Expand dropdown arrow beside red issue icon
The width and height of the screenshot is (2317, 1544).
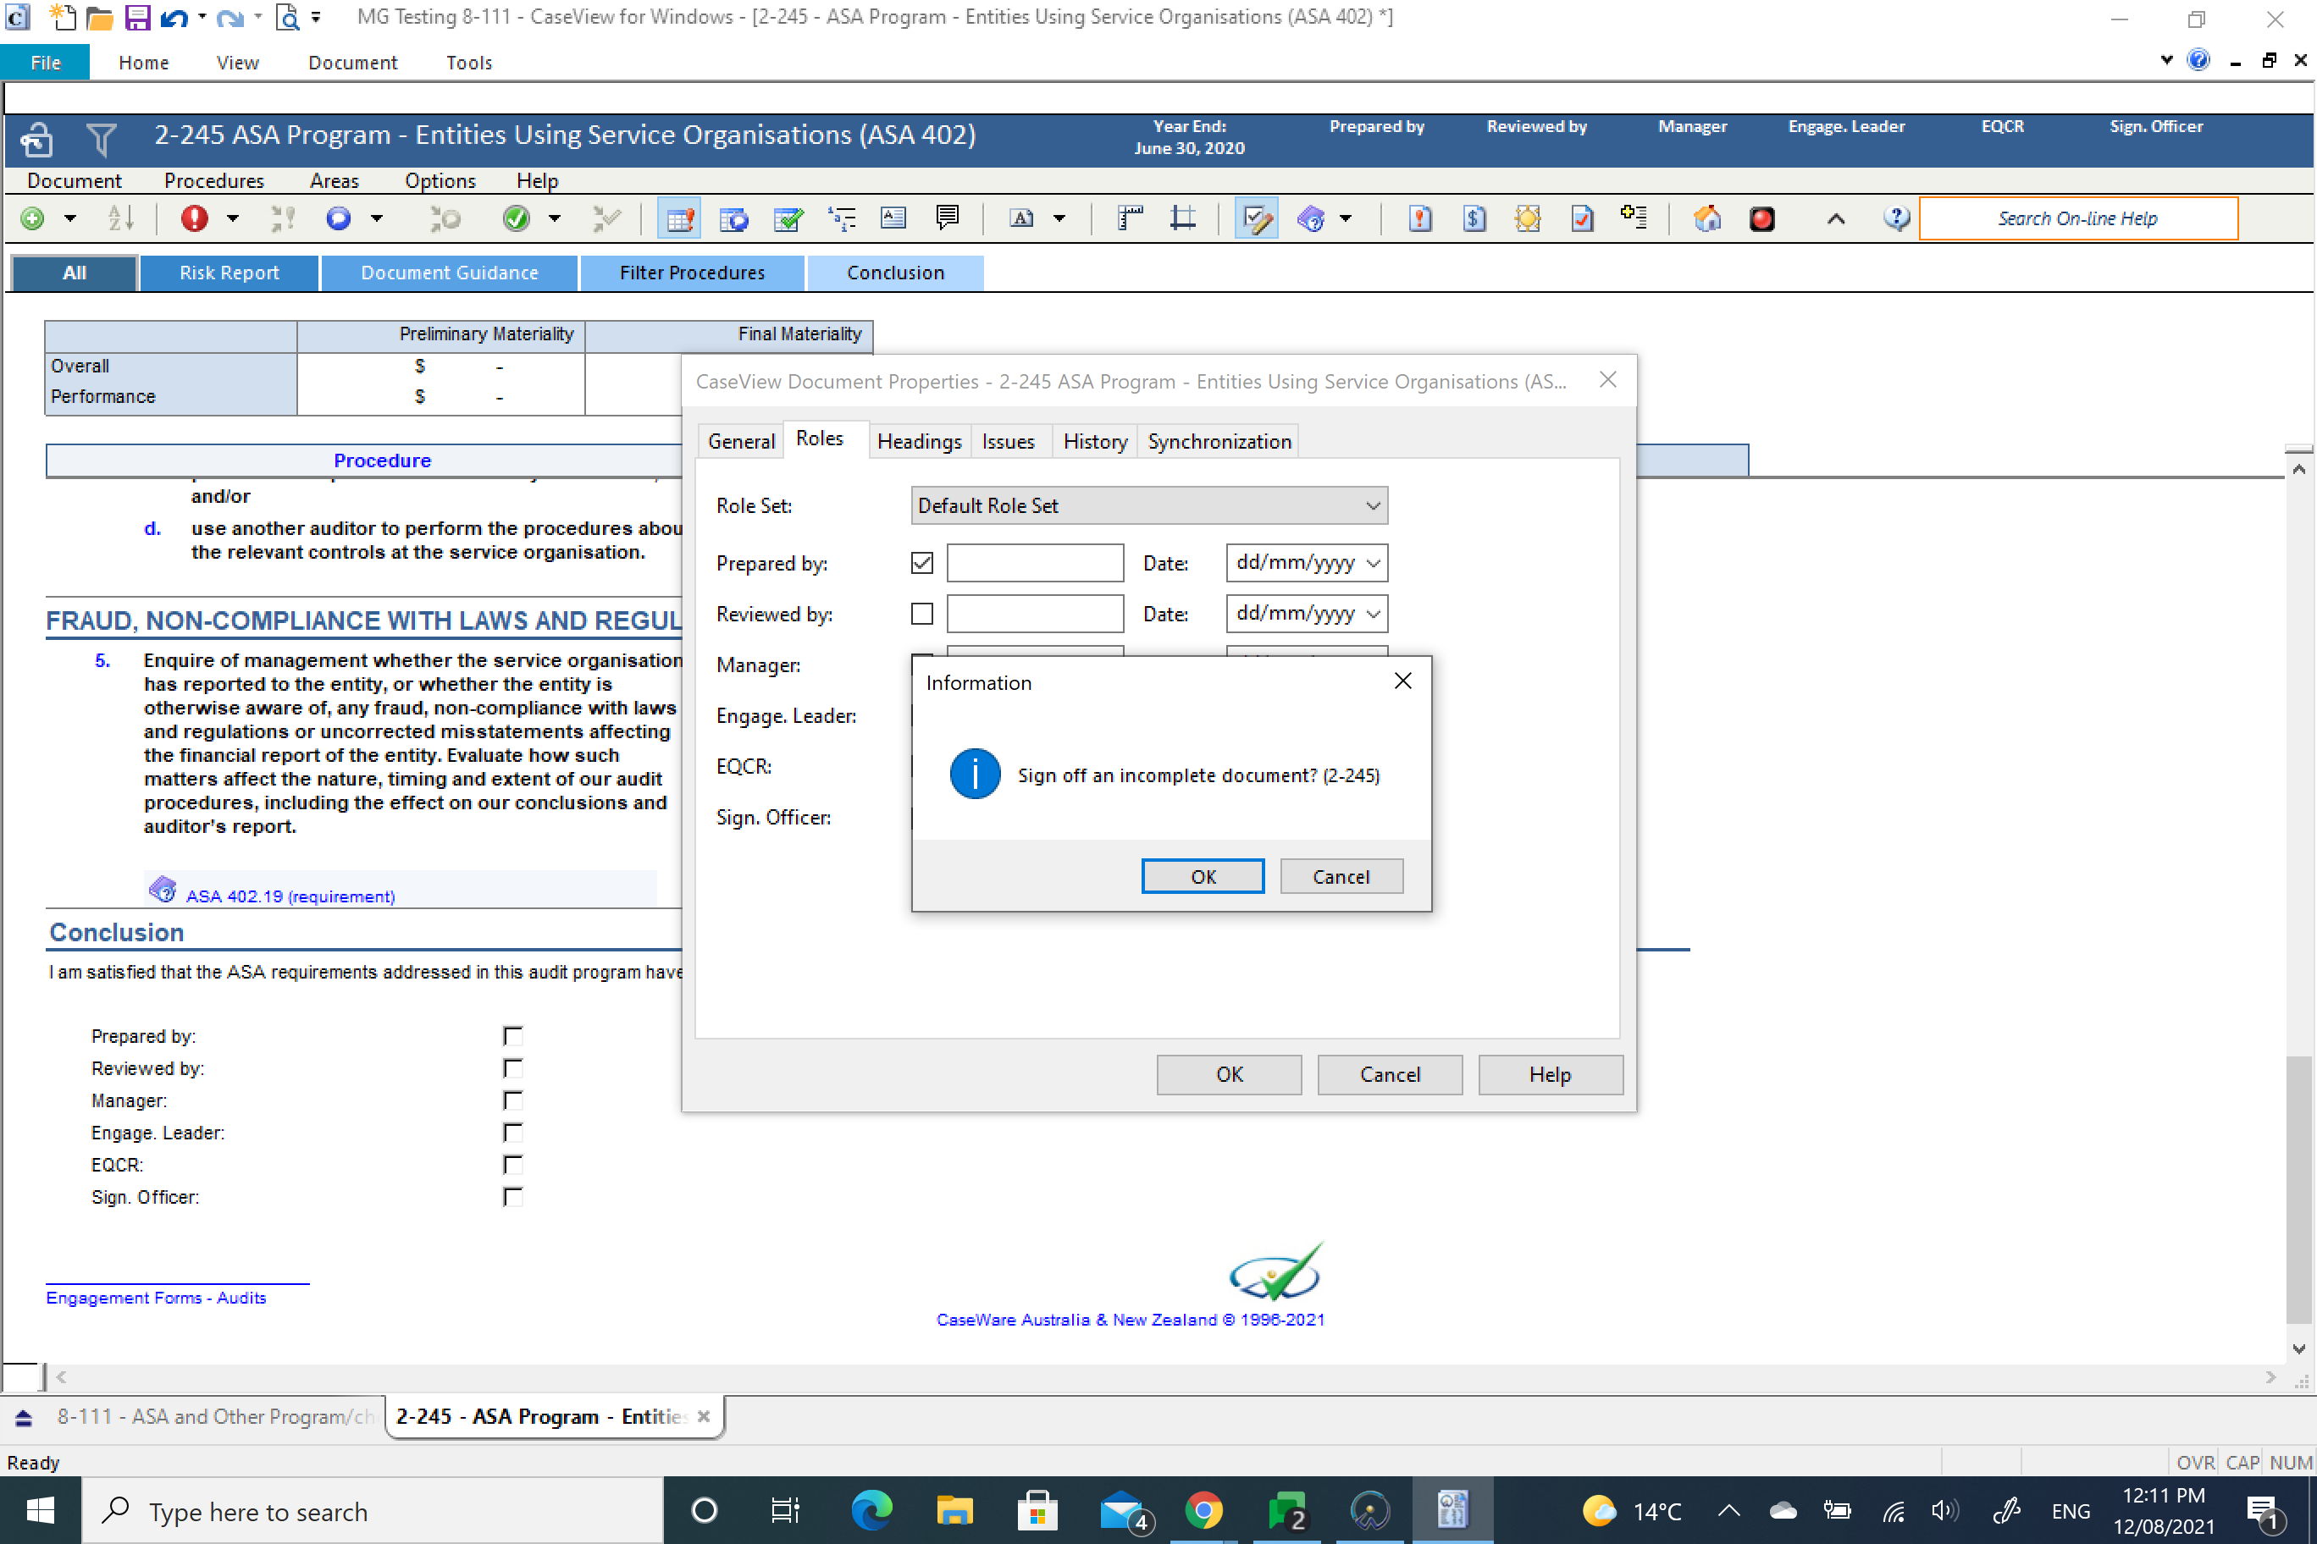point(233,218)
